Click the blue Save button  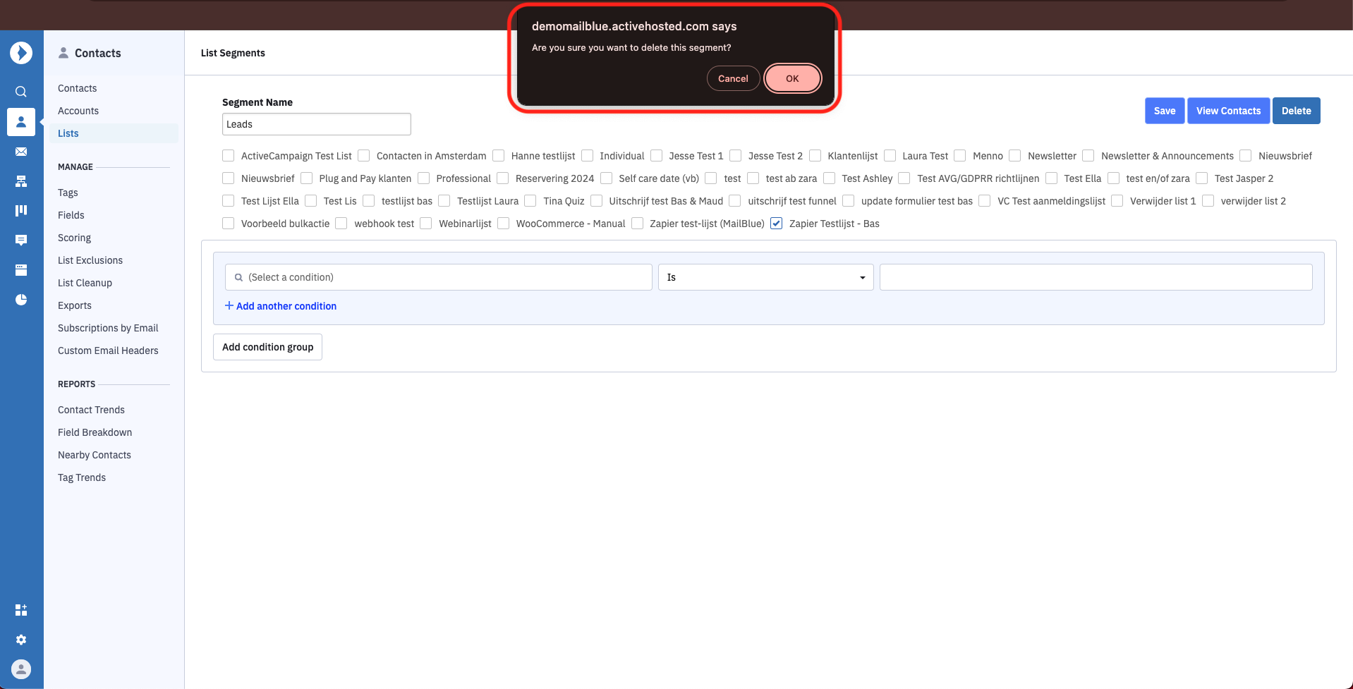pos(1165,111)
